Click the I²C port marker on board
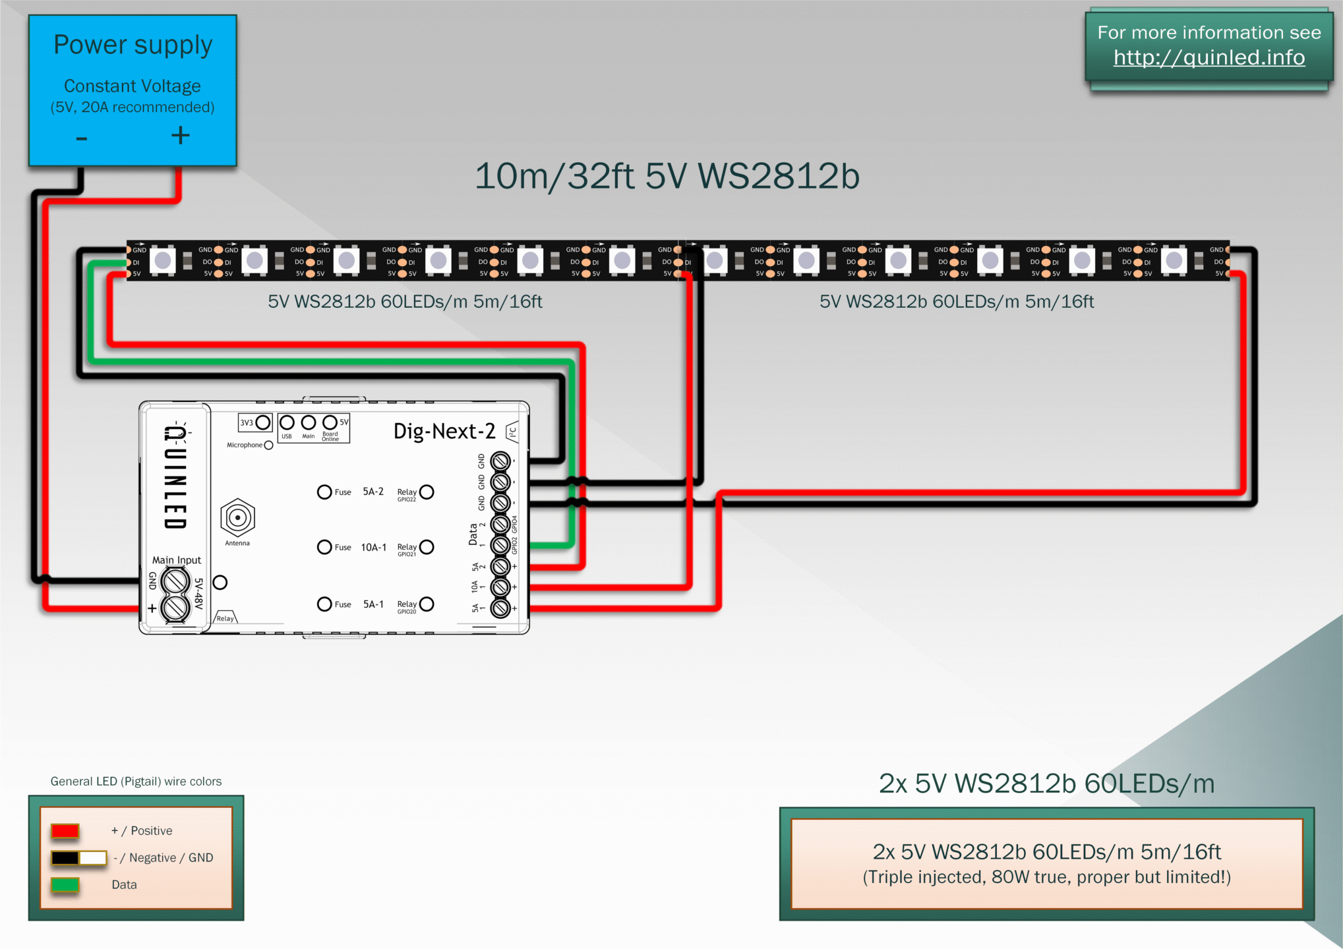Viewport: 1343px width, 949px height. (513, 432)
